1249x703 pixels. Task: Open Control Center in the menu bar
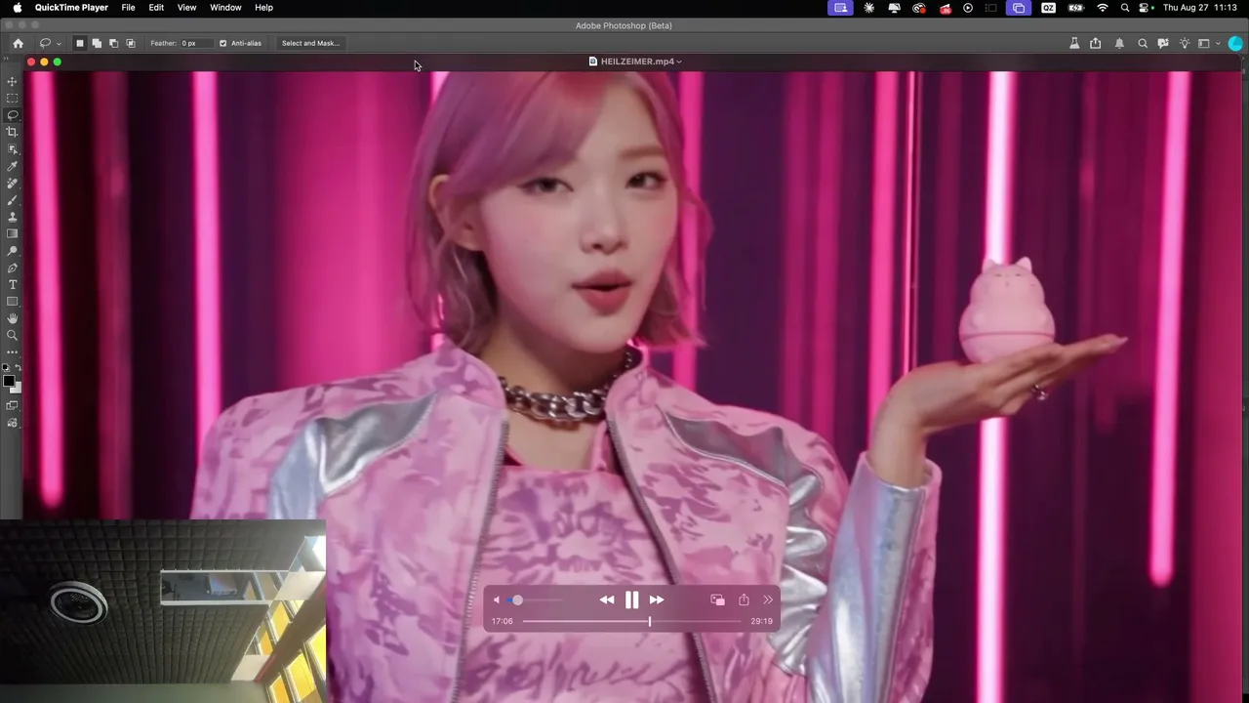[x=1146, y=8]
